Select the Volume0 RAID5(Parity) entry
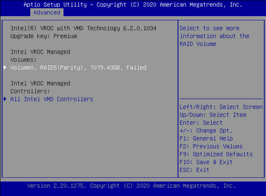This screenshot has width=266, height=196. pos(78,68)
